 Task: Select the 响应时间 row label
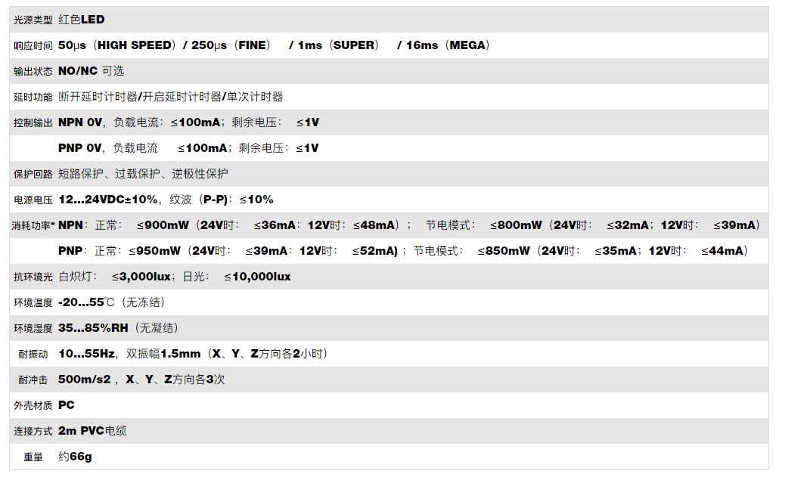(x=33, y=45)
